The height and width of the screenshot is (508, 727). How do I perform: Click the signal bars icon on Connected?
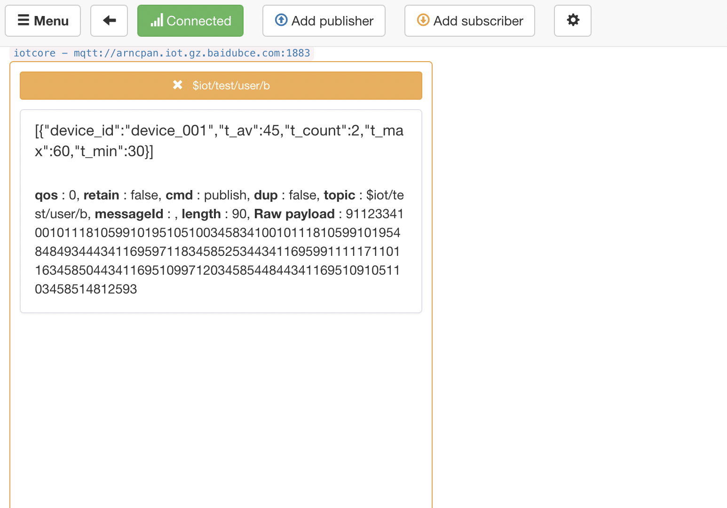point(157,20)
